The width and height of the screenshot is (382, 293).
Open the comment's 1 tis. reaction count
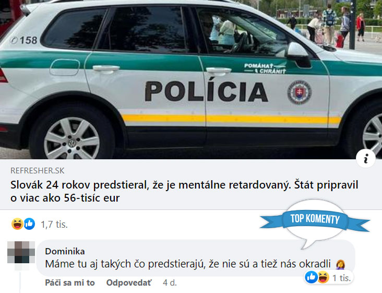tap(342, 278)
